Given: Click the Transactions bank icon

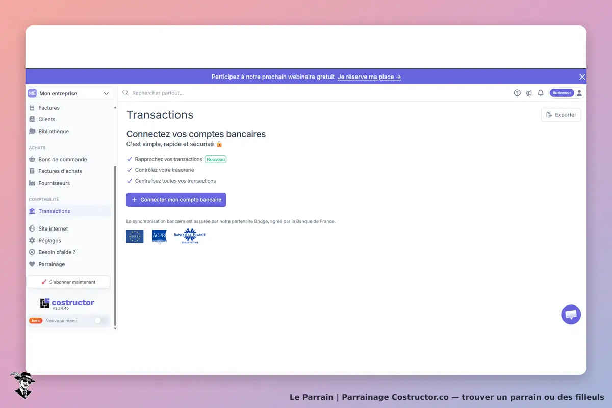Looking at the screenshot, I should [x=32, y=211].
